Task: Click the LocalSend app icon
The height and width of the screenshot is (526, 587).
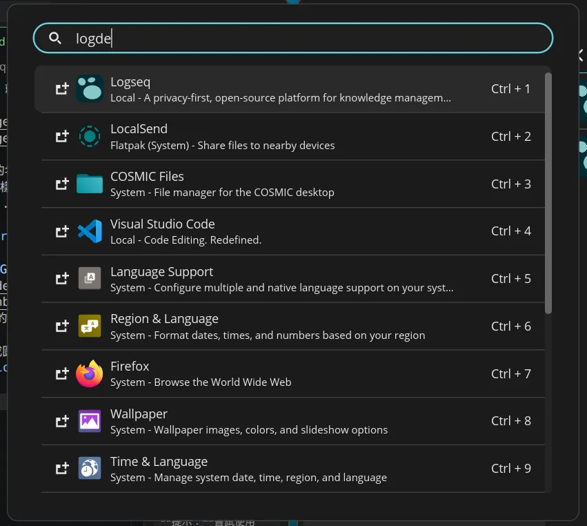Action: [x=90, y=137]
